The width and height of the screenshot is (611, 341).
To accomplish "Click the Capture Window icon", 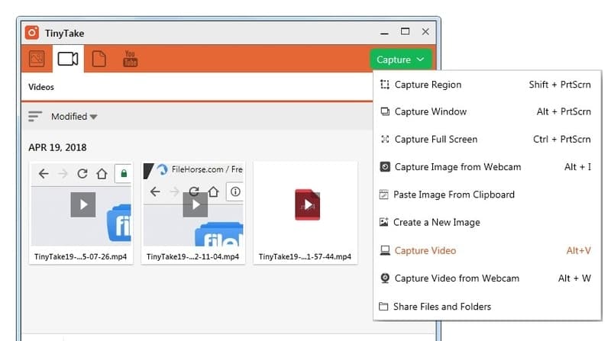I will (x=385, y=111).
